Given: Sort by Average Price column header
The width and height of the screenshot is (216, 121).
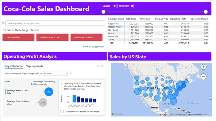Looking at the screenshot, I should (x=161, y=19).
